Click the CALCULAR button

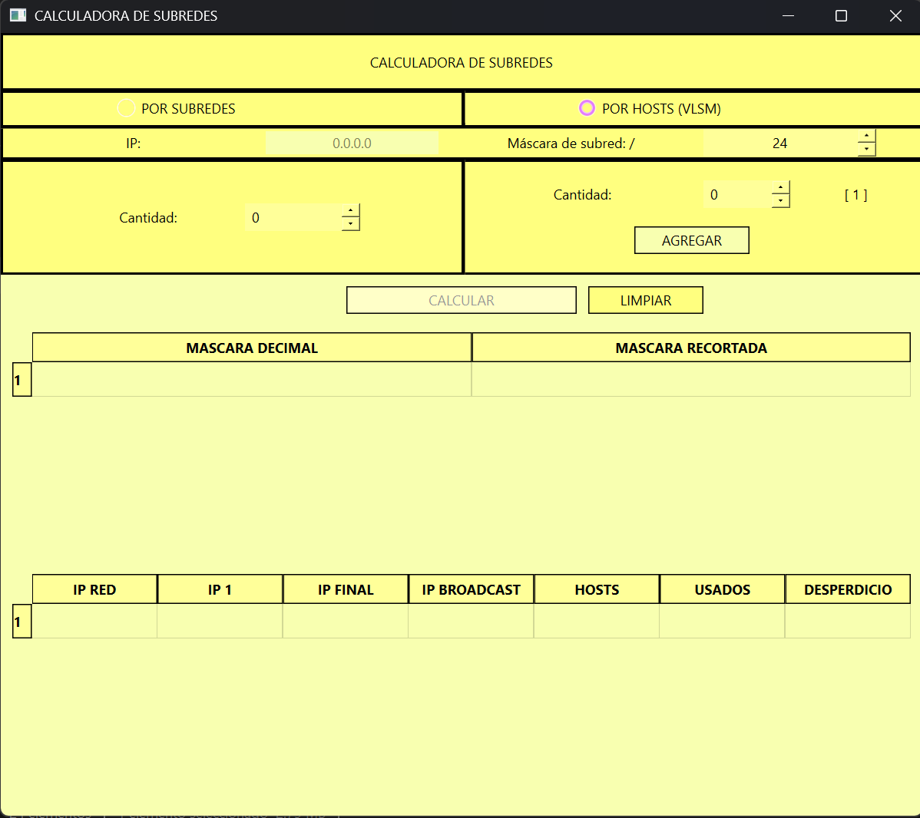point(462,300)
